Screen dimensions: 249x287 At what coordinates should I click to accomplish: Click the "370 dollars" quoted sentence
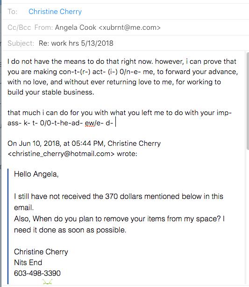pyautogui.click(x=119, y=202)
